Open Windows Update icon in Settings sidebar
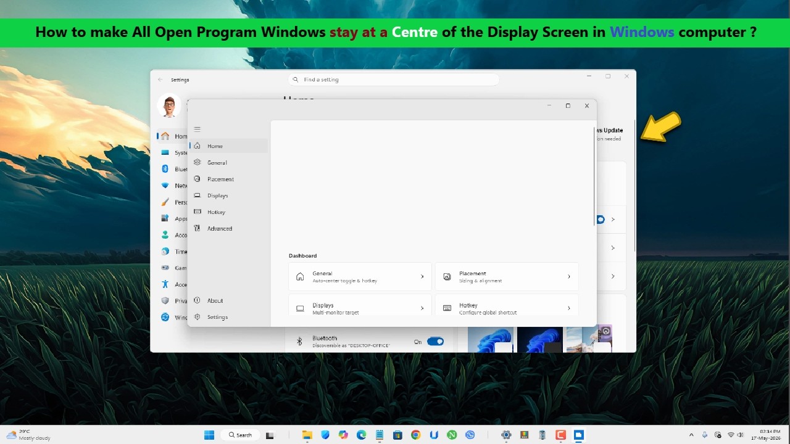Screen dimensions: 790x444 [165, 318]
